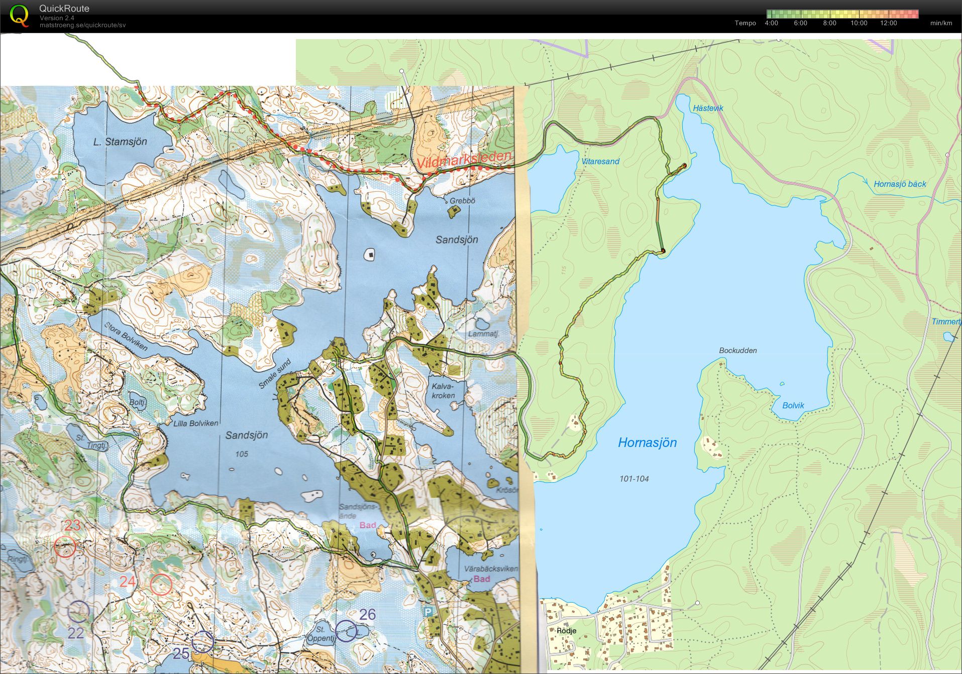The image size is (962, 674).
Task: Click the QuickRoute Q logo
Action: [19, 16]
